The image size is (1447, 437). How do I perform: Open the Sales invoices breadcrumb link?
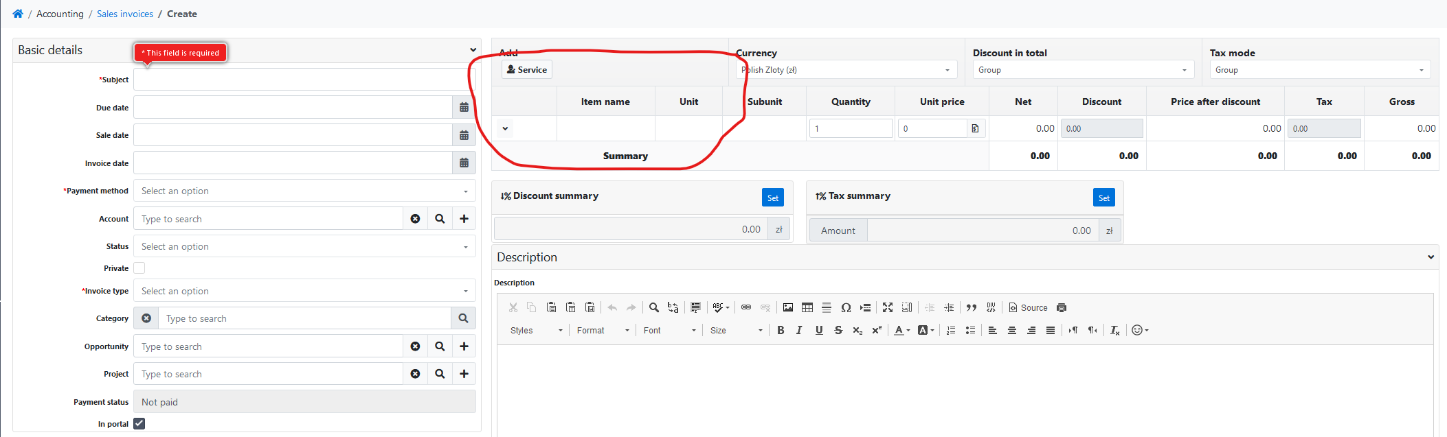[125, 14]
